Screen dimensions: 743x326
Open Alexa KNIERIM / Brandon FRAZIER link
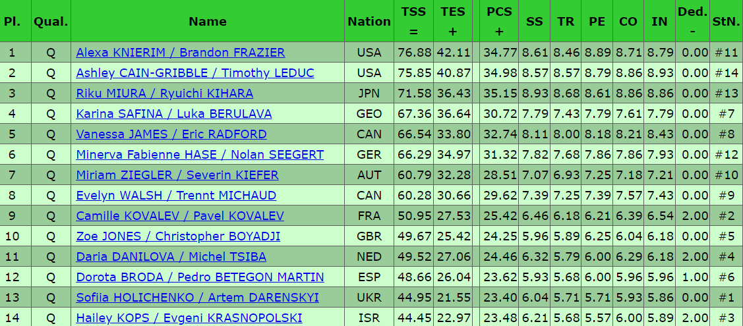tap(181, 53)
